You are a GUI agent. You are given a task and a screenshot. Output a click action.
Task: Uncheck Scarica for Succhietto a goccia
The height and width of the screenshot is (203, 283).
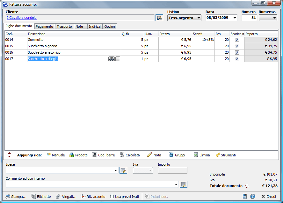(237, 46)
